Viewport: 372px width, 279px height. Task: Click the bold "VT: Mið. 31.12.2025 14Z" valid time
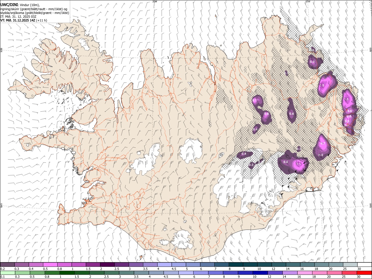pos(17,20)
